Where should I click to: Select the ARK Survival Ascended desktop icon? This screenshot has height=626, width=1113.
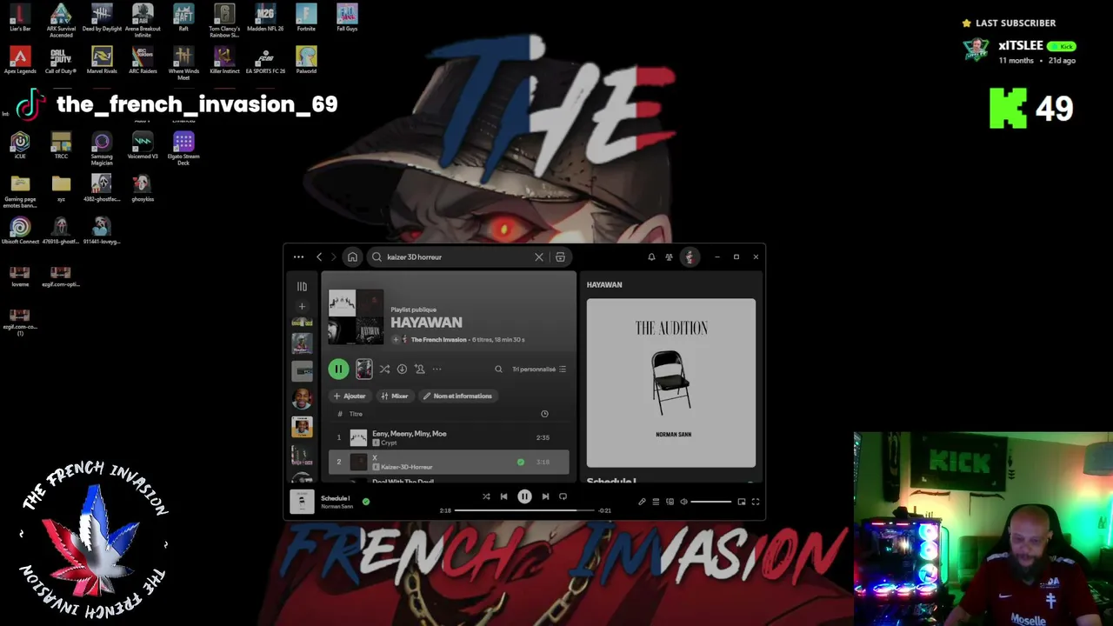61,21
